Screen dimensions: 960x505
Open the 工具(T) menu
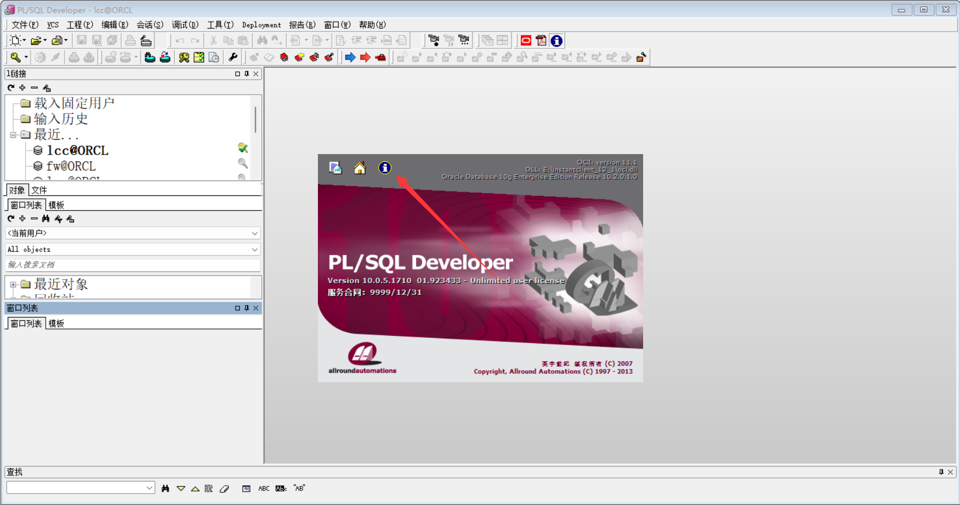(x=220, y=25)
